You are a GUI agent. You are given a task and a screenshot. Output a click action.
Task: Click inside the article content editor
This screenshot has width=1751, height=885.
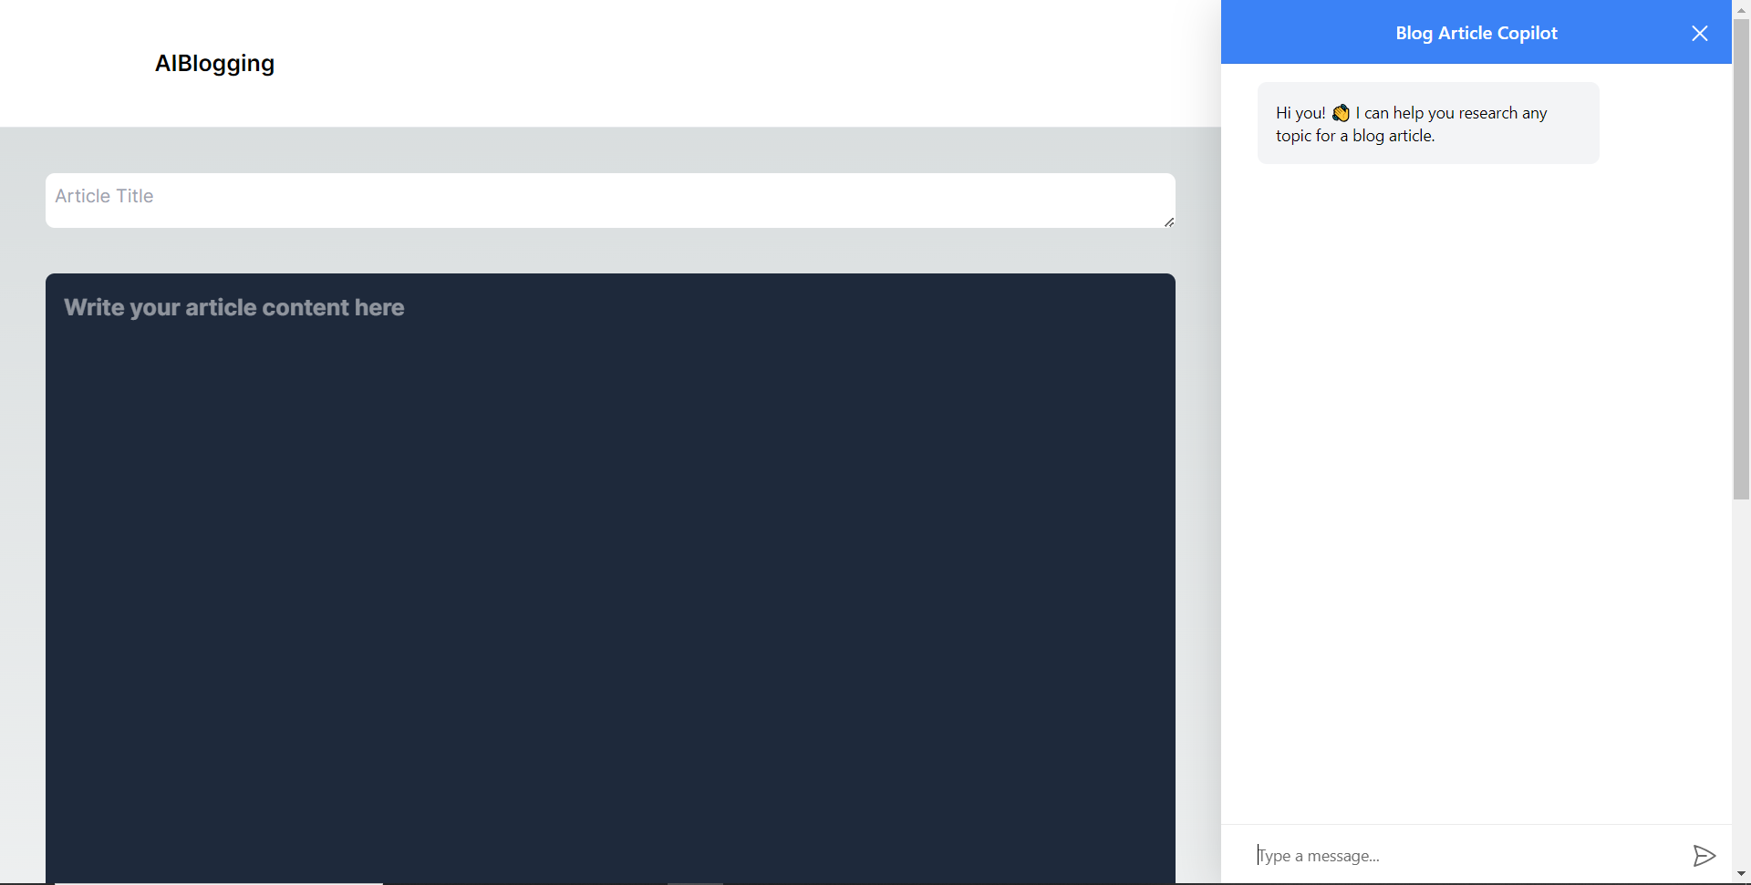[x=610, y=579]
